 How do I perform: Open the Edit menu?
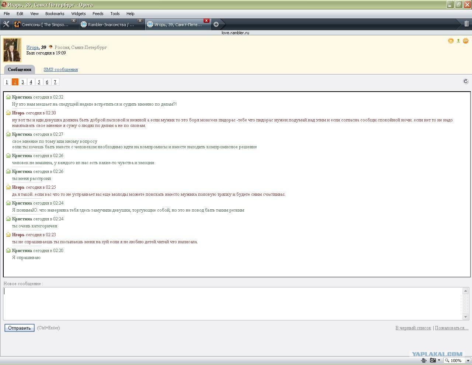pyautogui.click(x=20, y=14)
